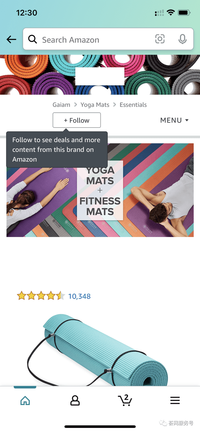Go to the Home tab icon
This screenshot has height=432, width=200.
[x=25, y=400]
